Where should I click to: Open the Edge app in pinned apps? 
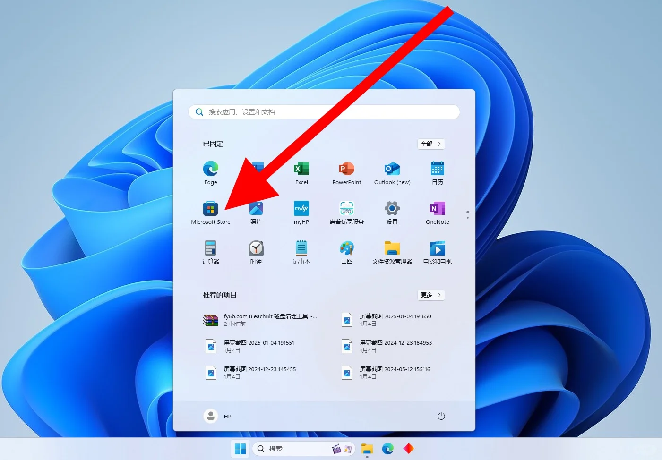click(211, 173)
